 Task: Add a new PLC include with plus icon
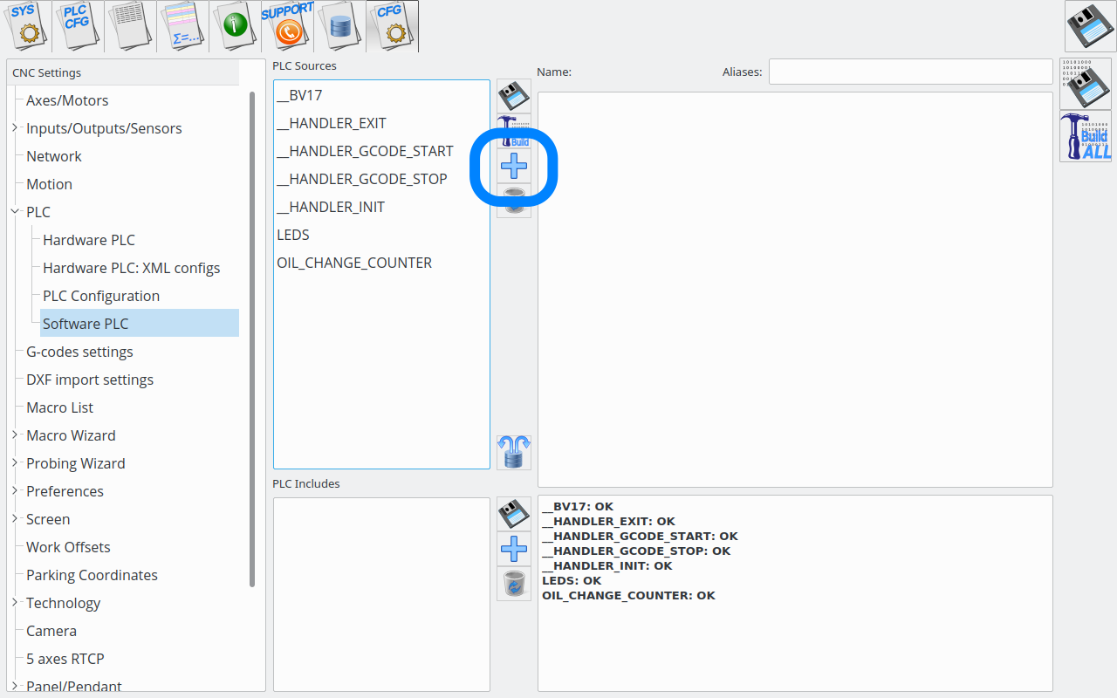(x=514, y=549)
